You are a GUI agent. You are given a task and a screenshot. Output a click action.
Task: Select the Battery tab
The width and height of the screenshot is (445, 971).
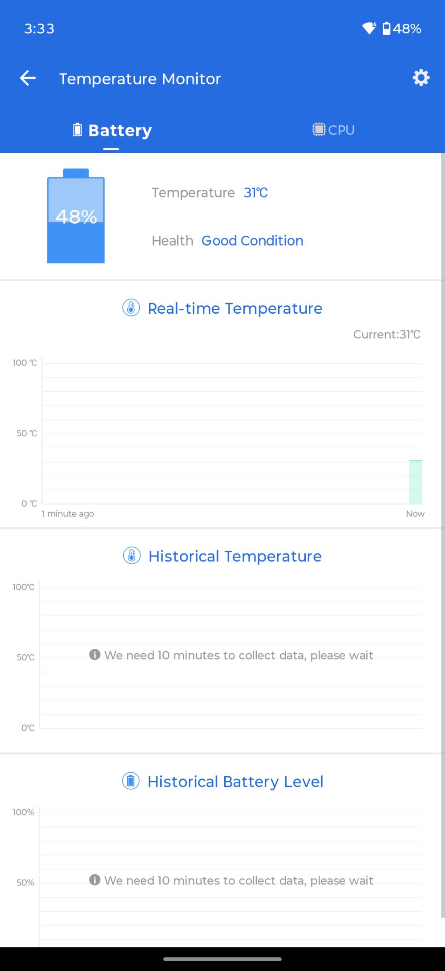point(112,131)
